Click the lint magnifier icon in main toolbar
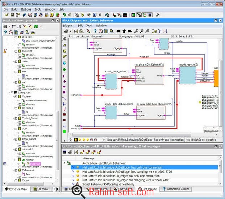 [30, 15]
